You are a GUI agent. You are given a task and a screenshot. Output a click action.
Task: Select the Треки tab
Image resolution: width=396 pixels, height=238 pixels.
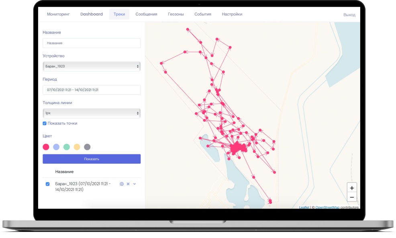pos(119,14)
